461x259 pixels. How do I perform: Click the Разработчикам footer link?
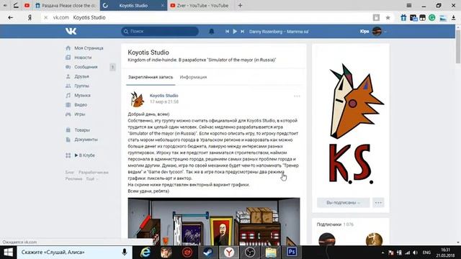pyautogui.click(x=94, y=173)
